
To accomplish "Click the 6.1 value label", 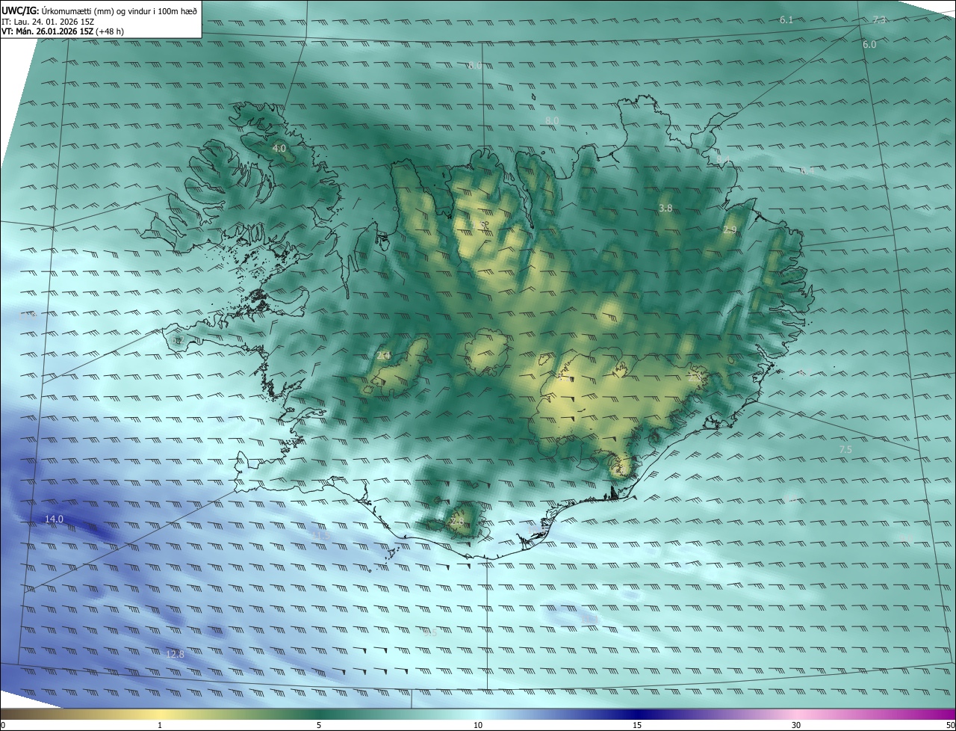I will click(x=786, y=19).
